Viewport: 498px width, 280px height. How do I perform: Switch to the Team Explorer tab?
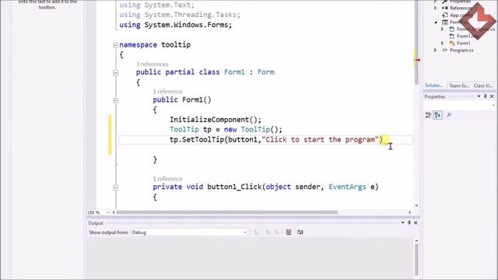click(459, 86)
